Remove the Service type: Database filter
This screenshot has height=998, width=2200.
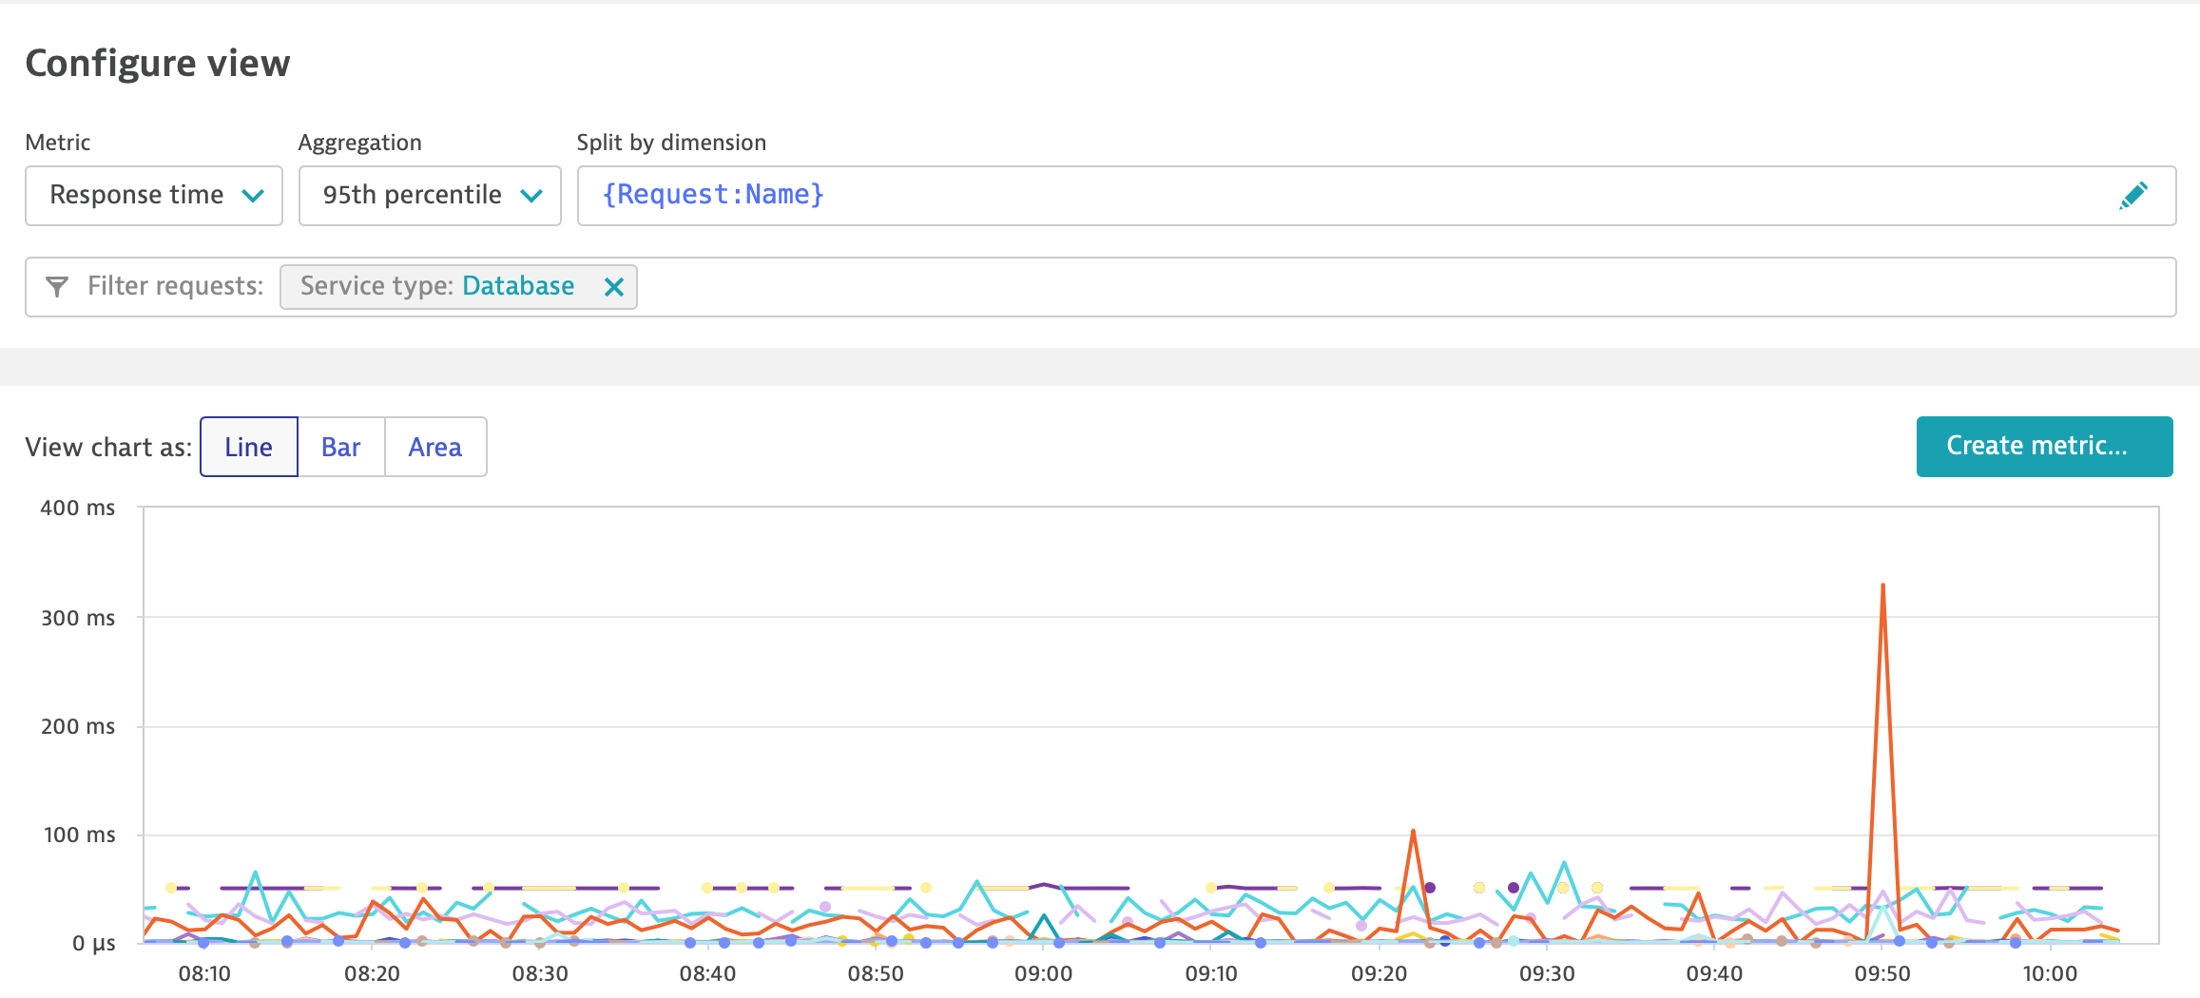pos(614,286)
